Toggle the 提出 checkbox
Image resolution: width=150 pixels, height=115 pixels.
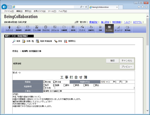pyautogui.click(x=94, y=85)
